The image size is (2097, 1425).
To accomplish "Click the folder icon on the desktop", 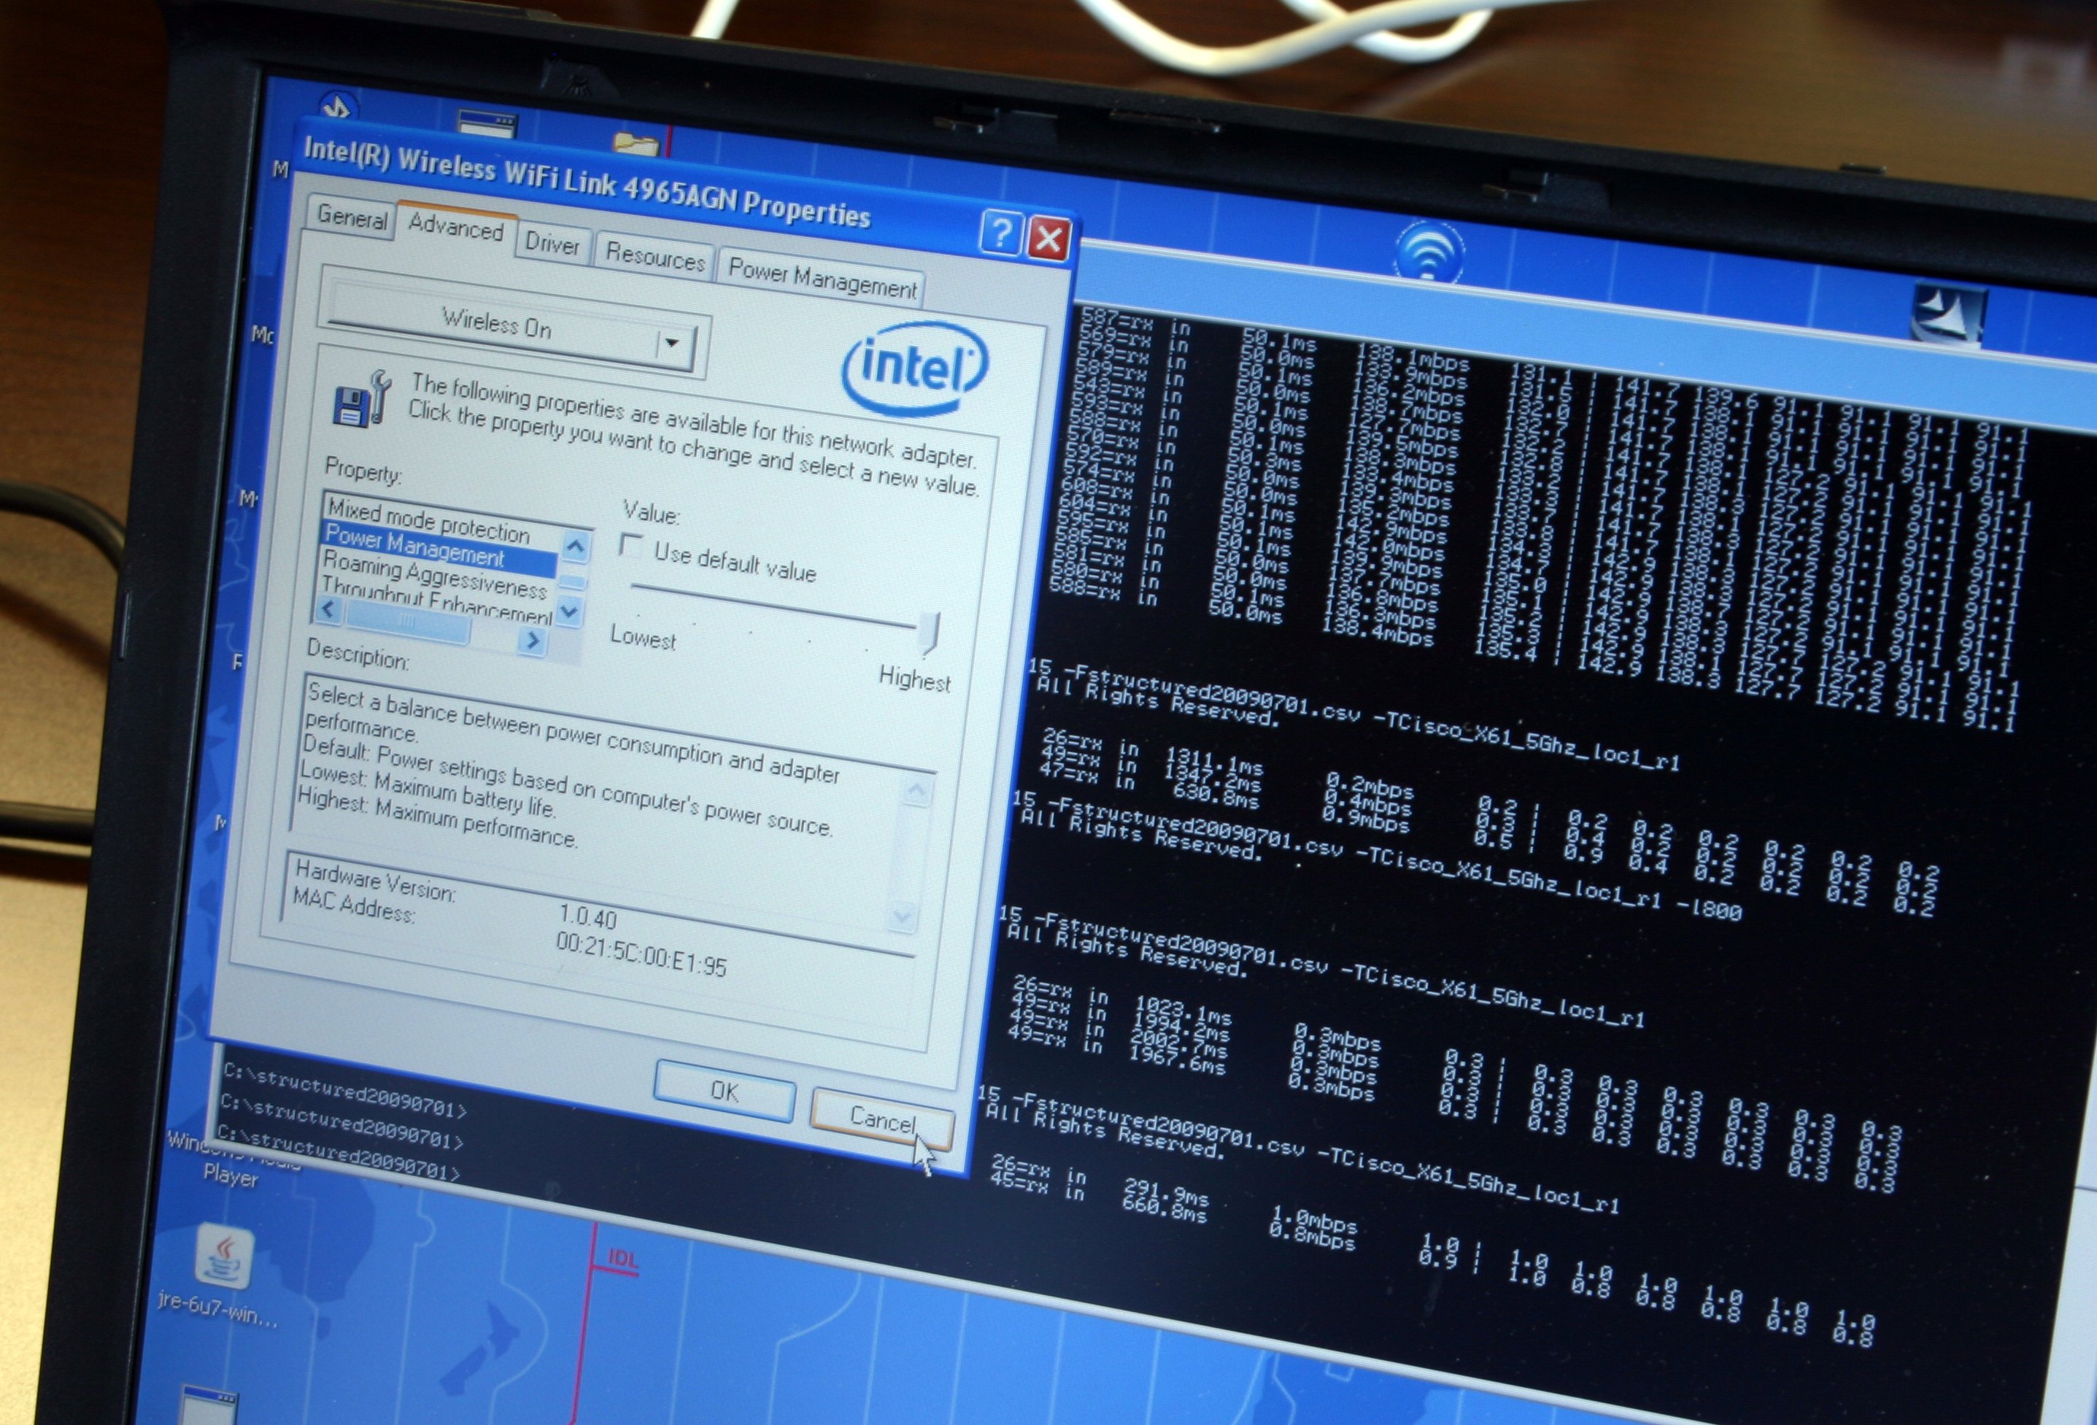I will (x=636, y=144).
